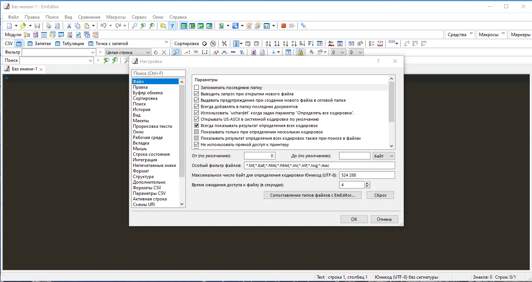This screenshot has width=532, height=282.
Task: Select the Без имени-1 document tab
Action: pos(24,69)
